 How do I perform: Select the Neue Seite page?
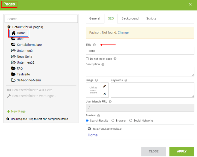point(25,57)
